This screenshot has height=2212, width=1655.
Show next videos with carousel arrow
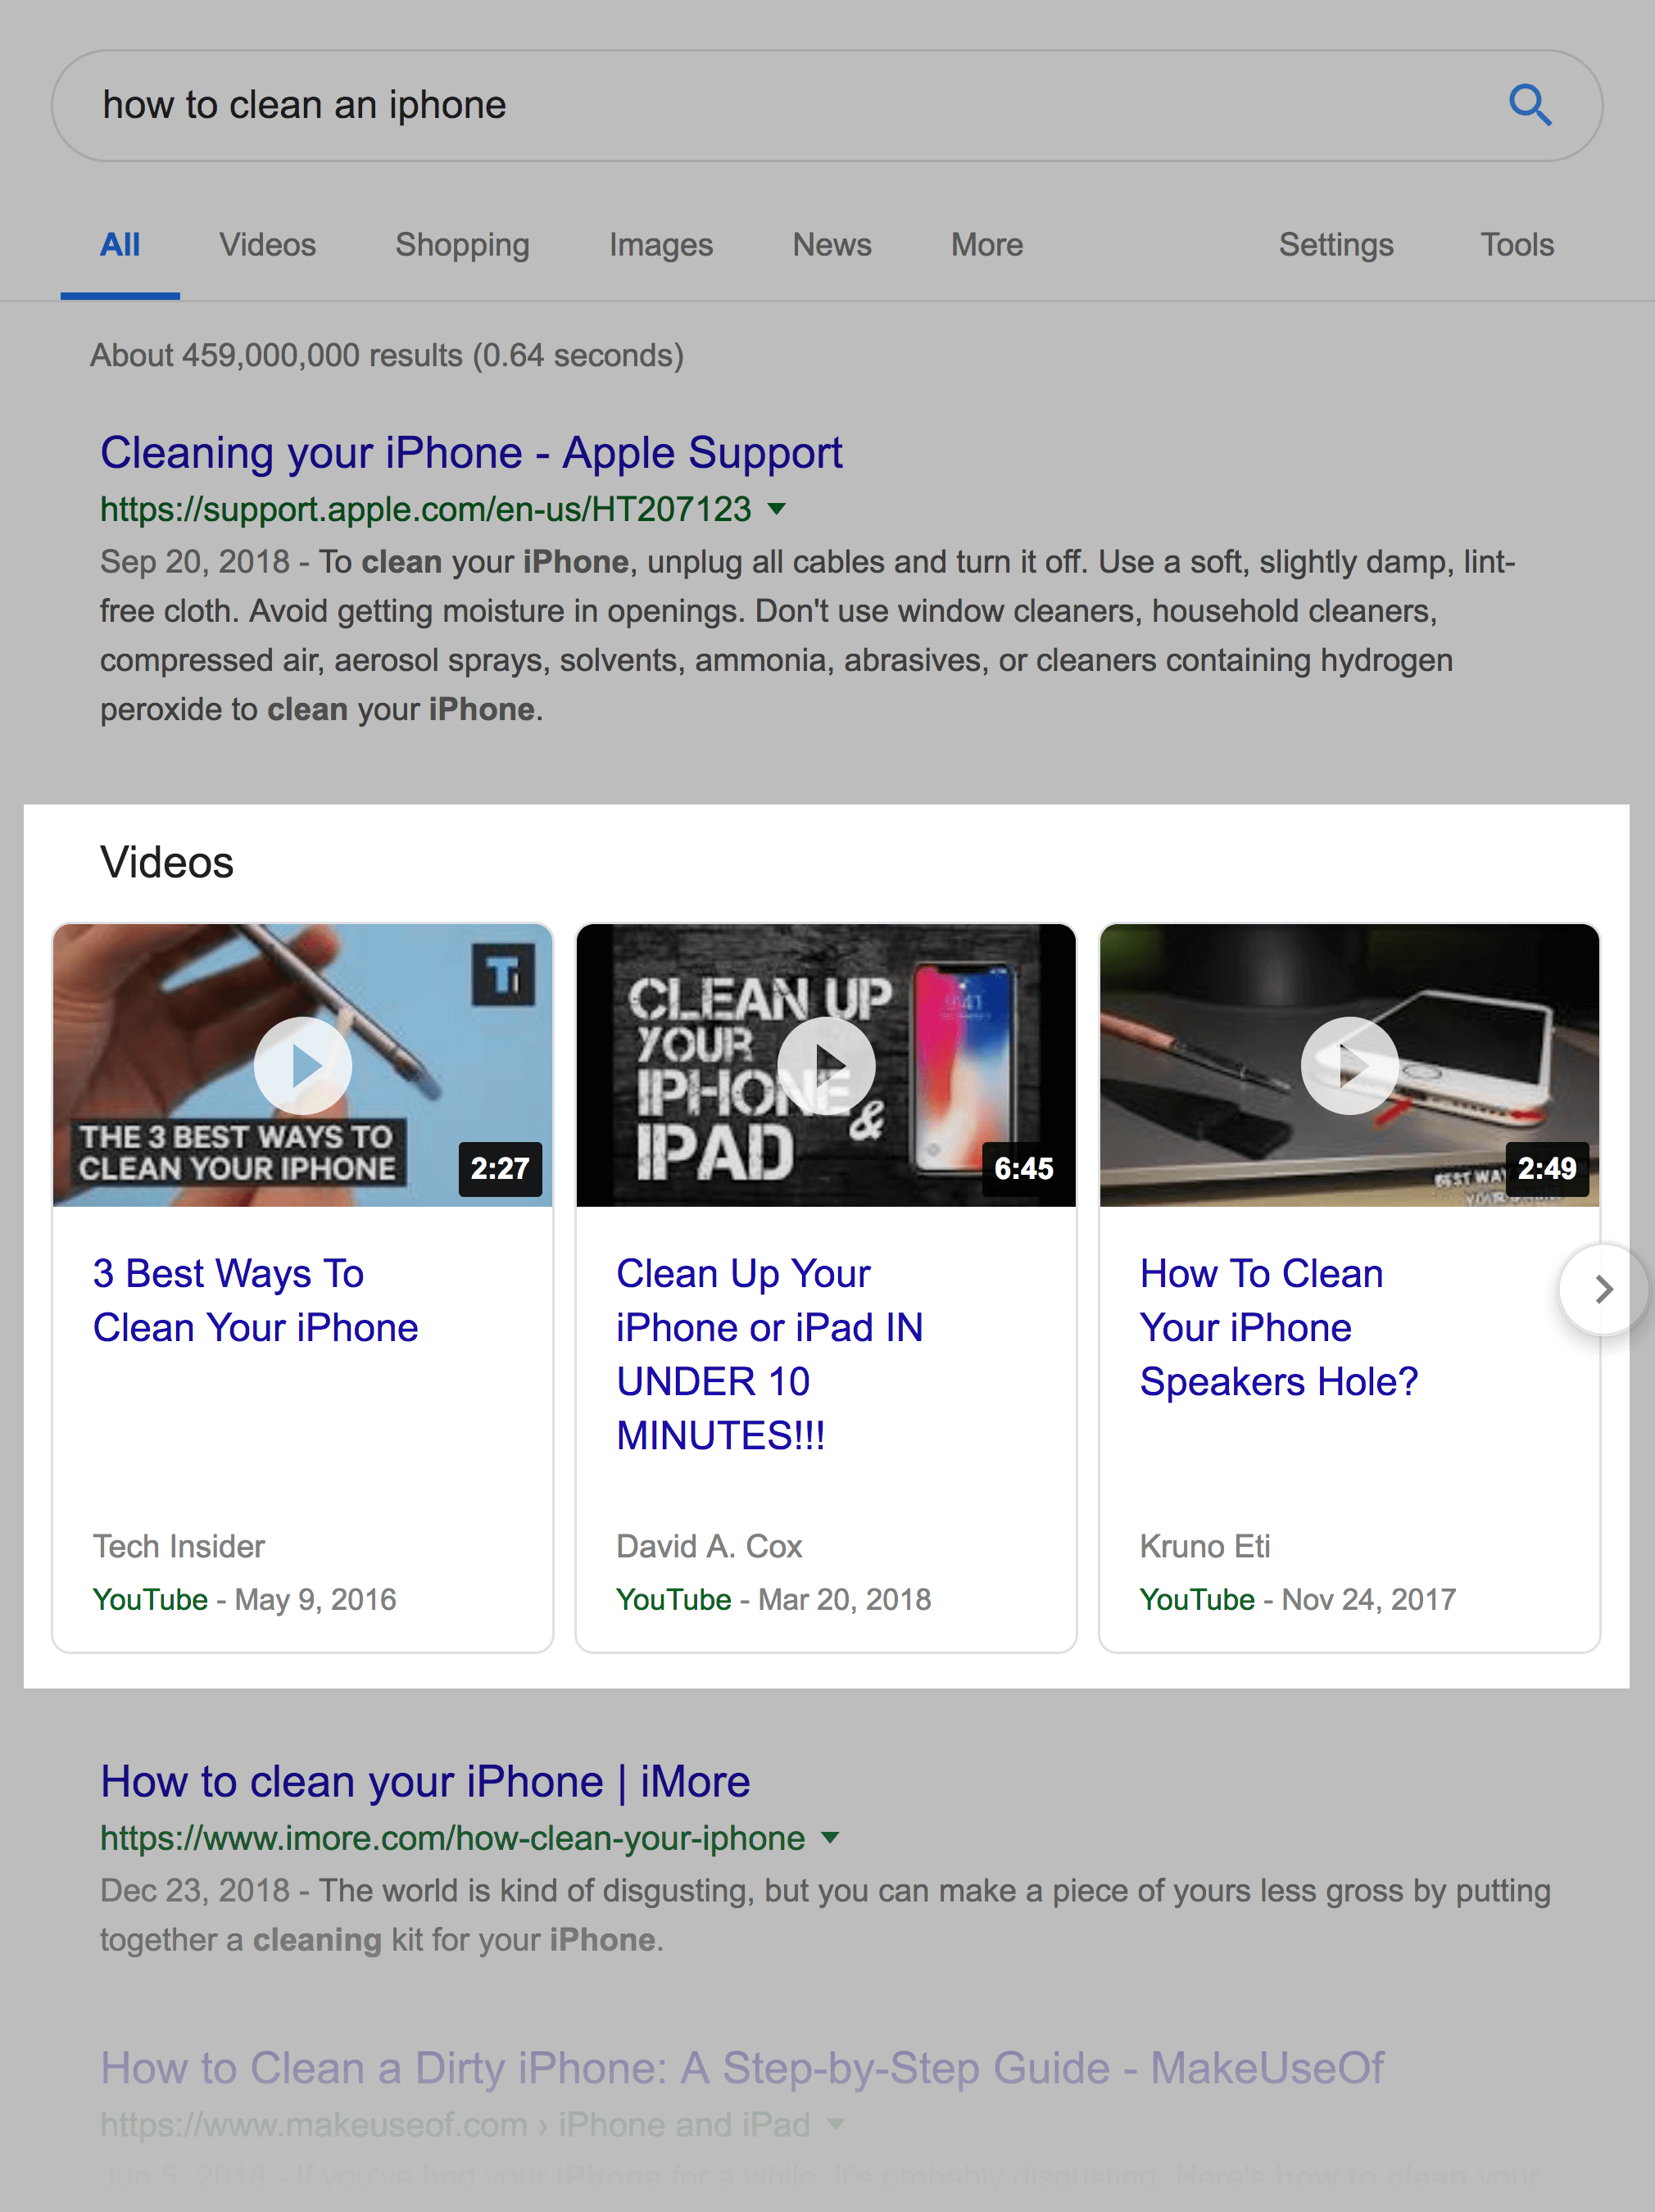[1603, 1289]
